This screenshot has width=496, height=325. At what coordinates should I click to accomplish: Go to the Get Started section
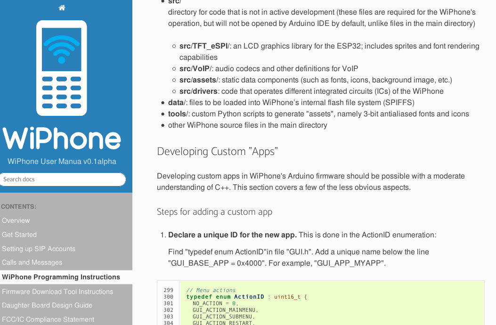(19, 235)
